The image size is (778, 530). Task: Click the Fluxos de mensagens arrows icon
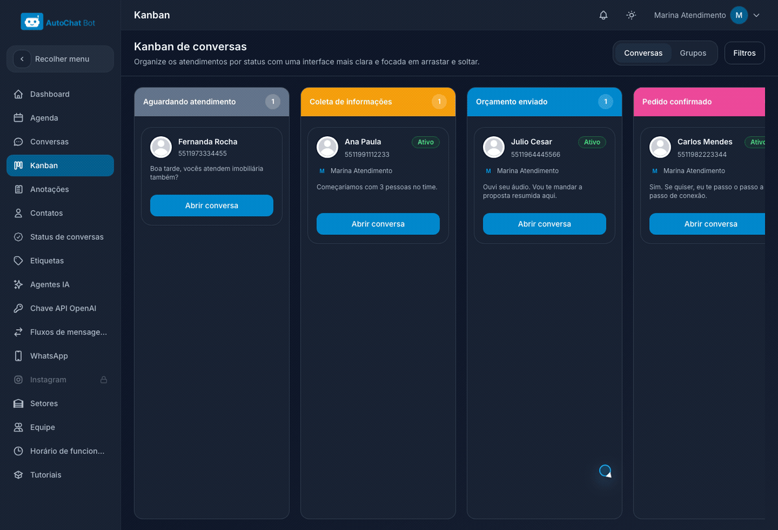click(18, 332)
